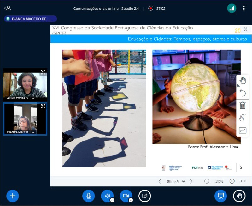Clear annotations with the trash icon
The image size is (252, 206).
pyautogui.click(x=242, y=105)
